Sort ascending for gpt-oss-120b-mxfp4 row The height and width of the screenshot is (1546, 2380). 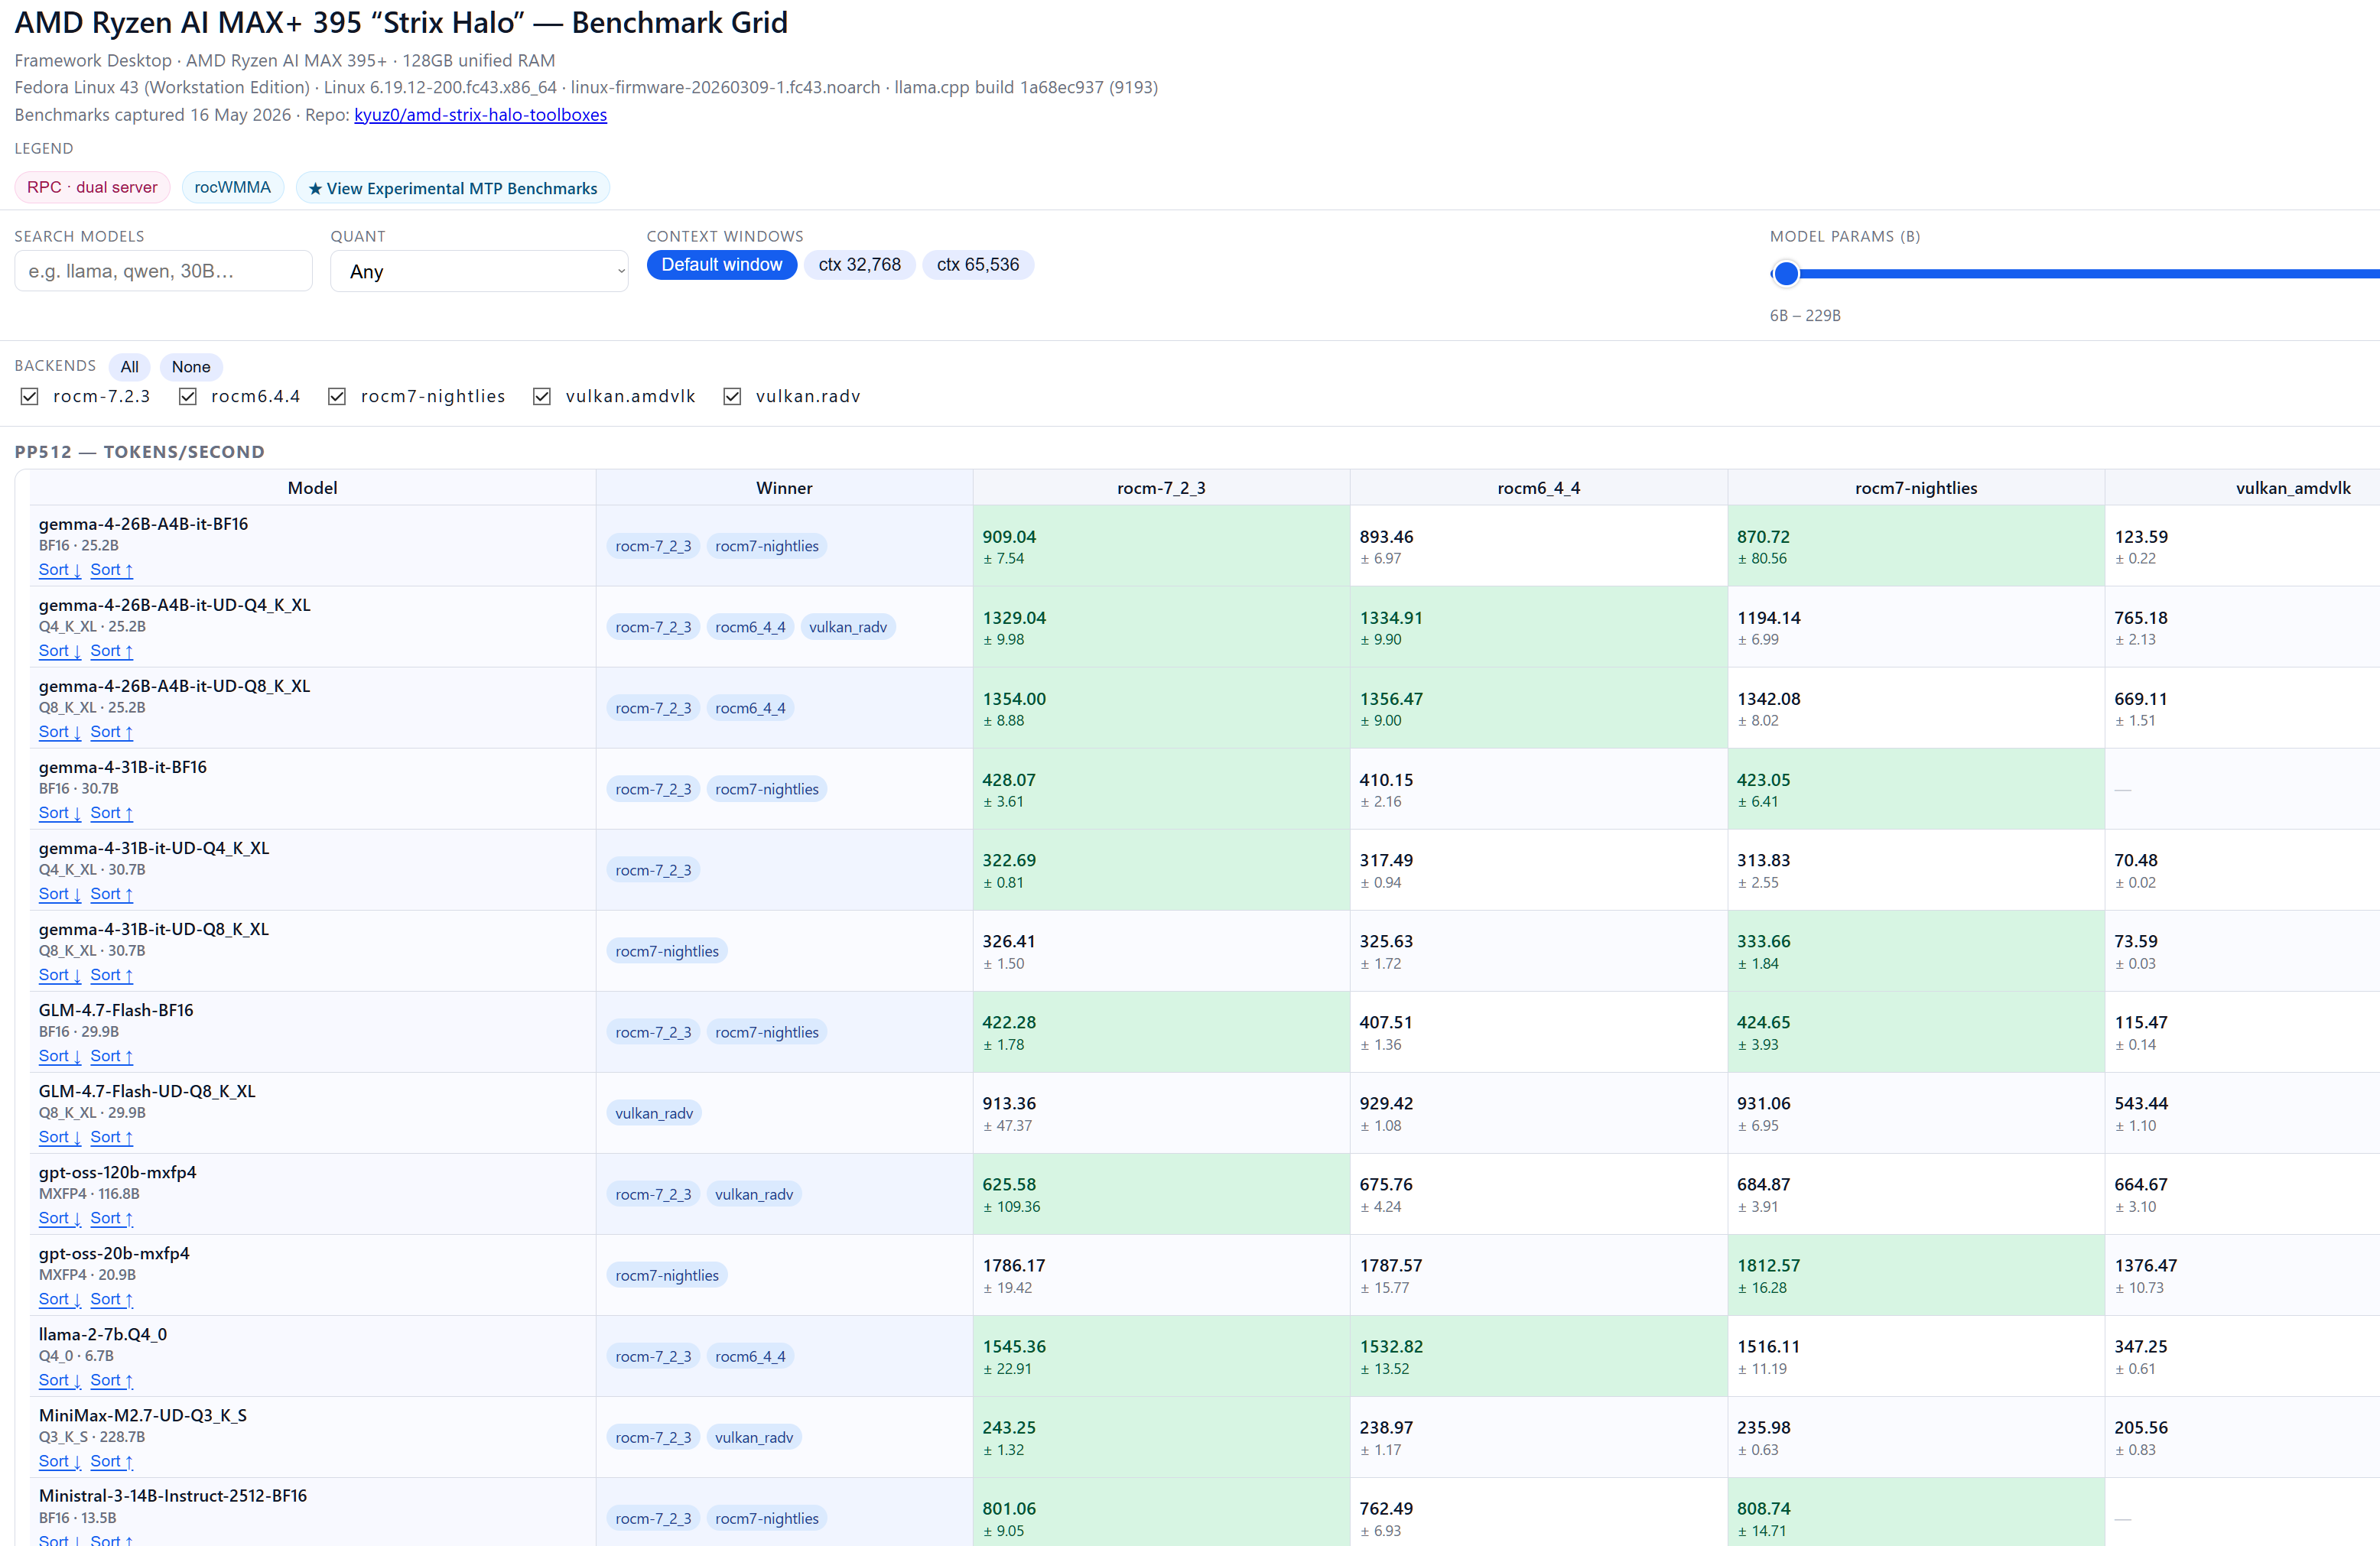click(111, 1218)
